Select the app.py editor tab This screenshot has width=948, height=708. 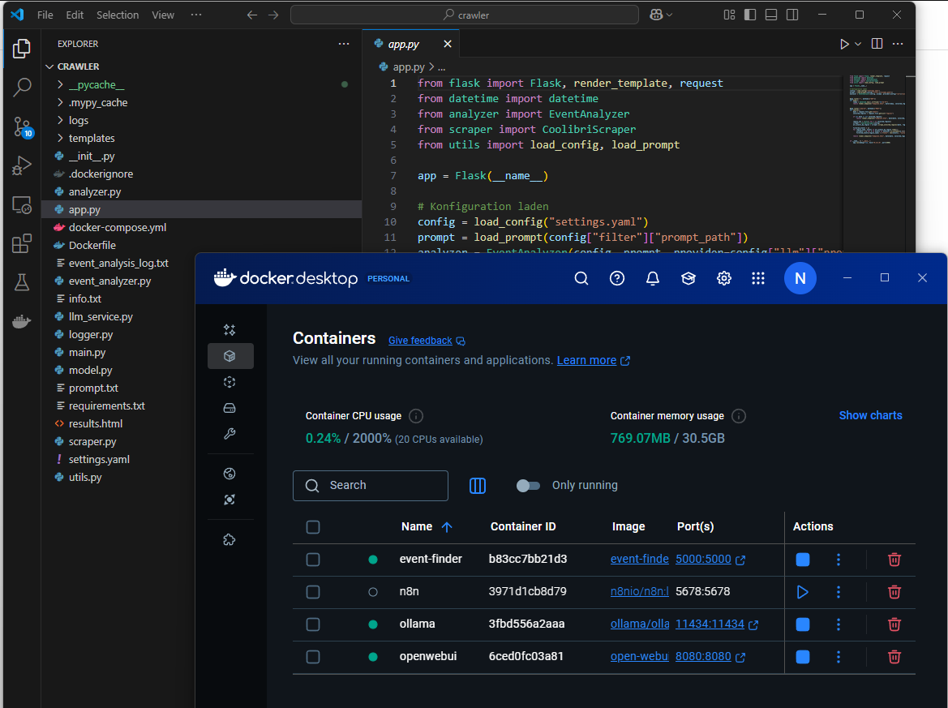[403, 45]
